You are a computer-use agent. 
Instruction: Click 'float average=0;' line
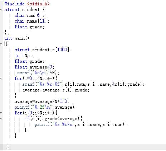pos(34,67)
